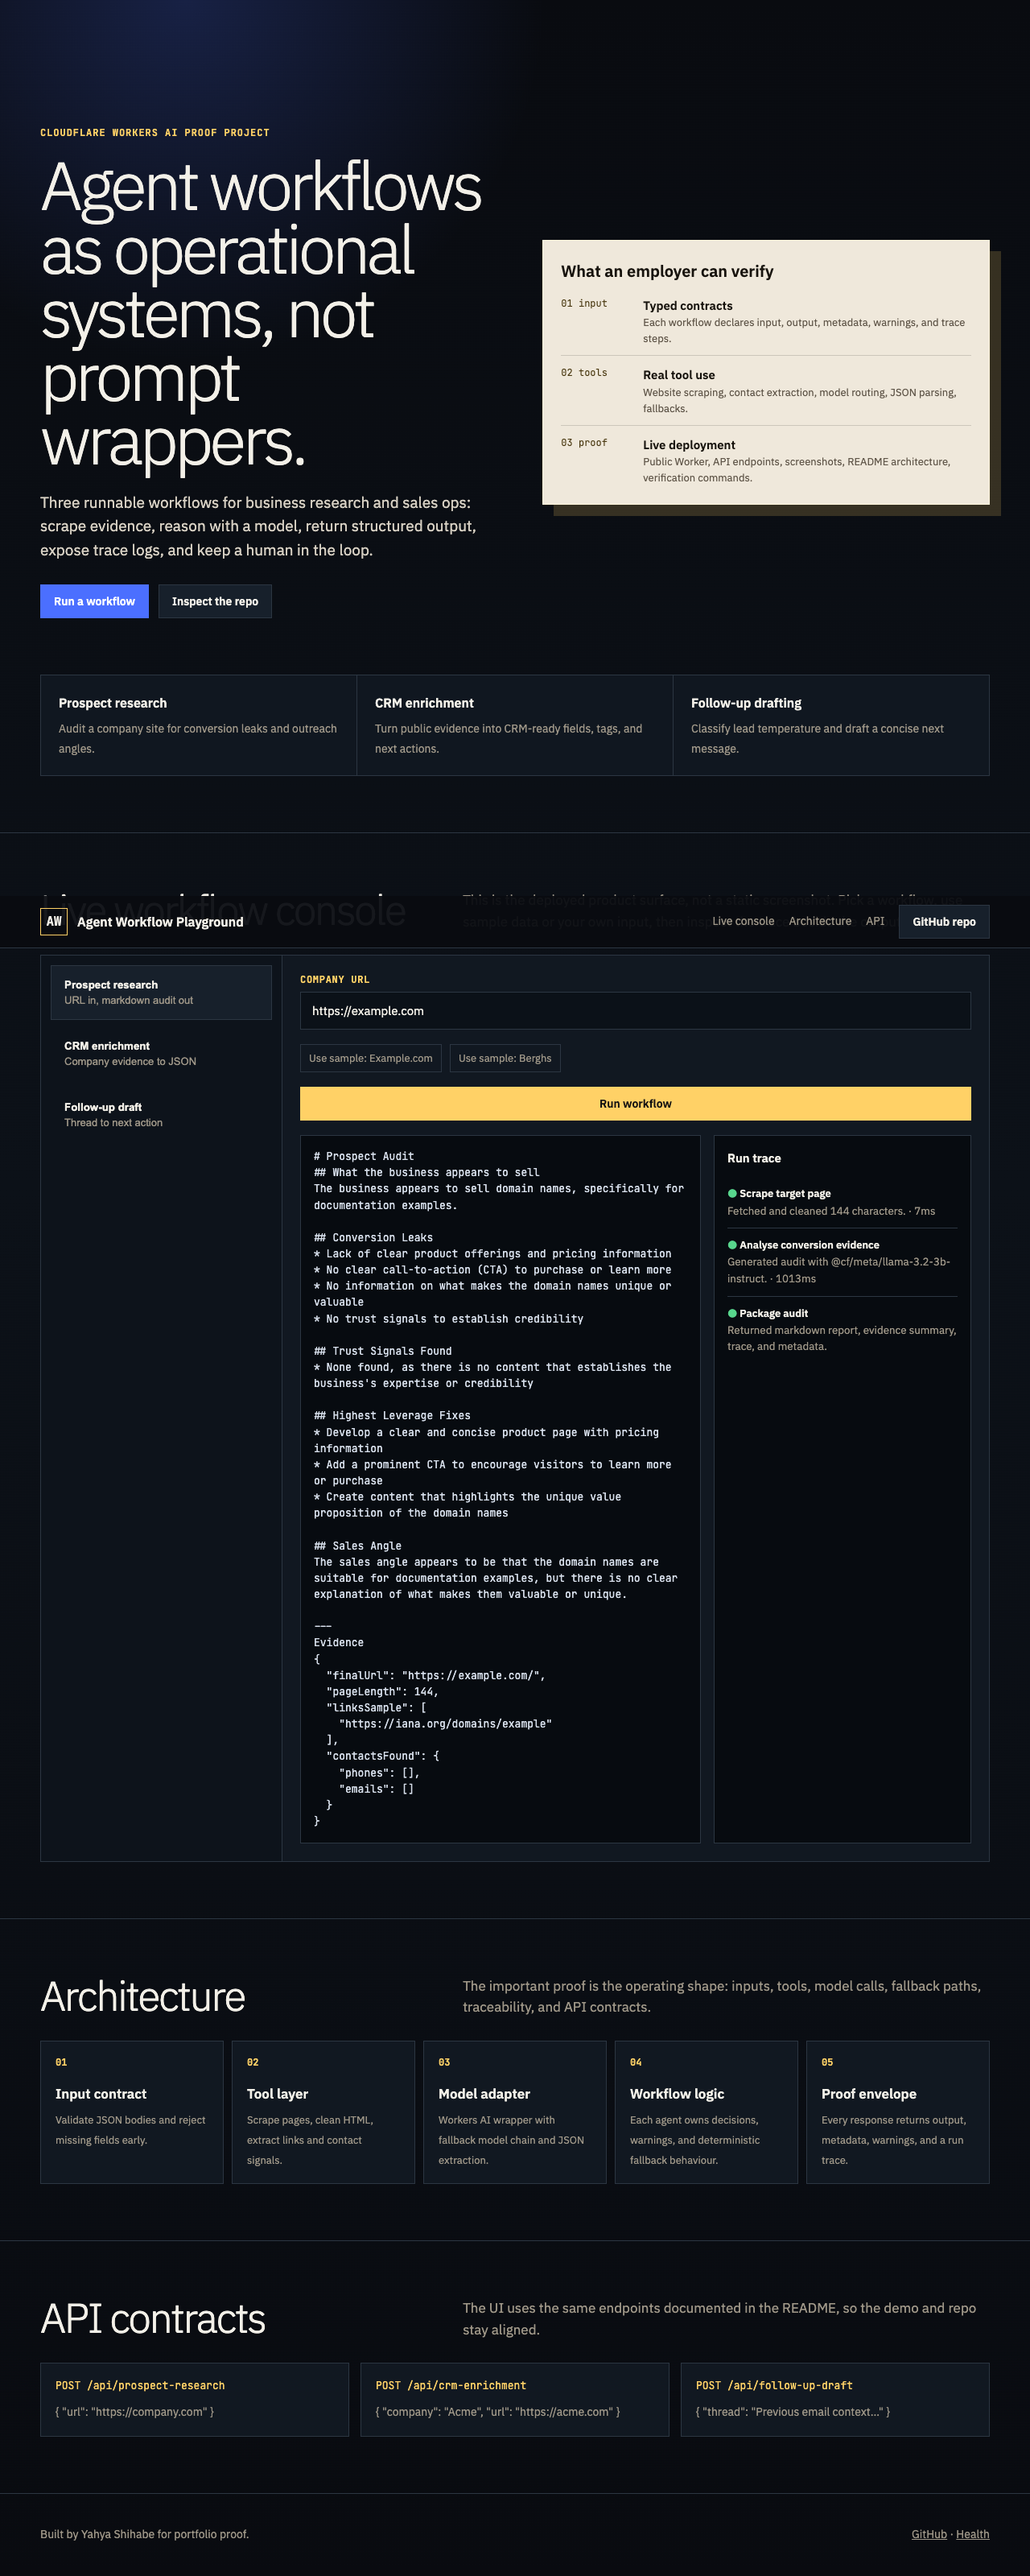Click the 05 Proof envelope card
The width and height of the screenshot is (1030, 2576).
[898, 2111]
